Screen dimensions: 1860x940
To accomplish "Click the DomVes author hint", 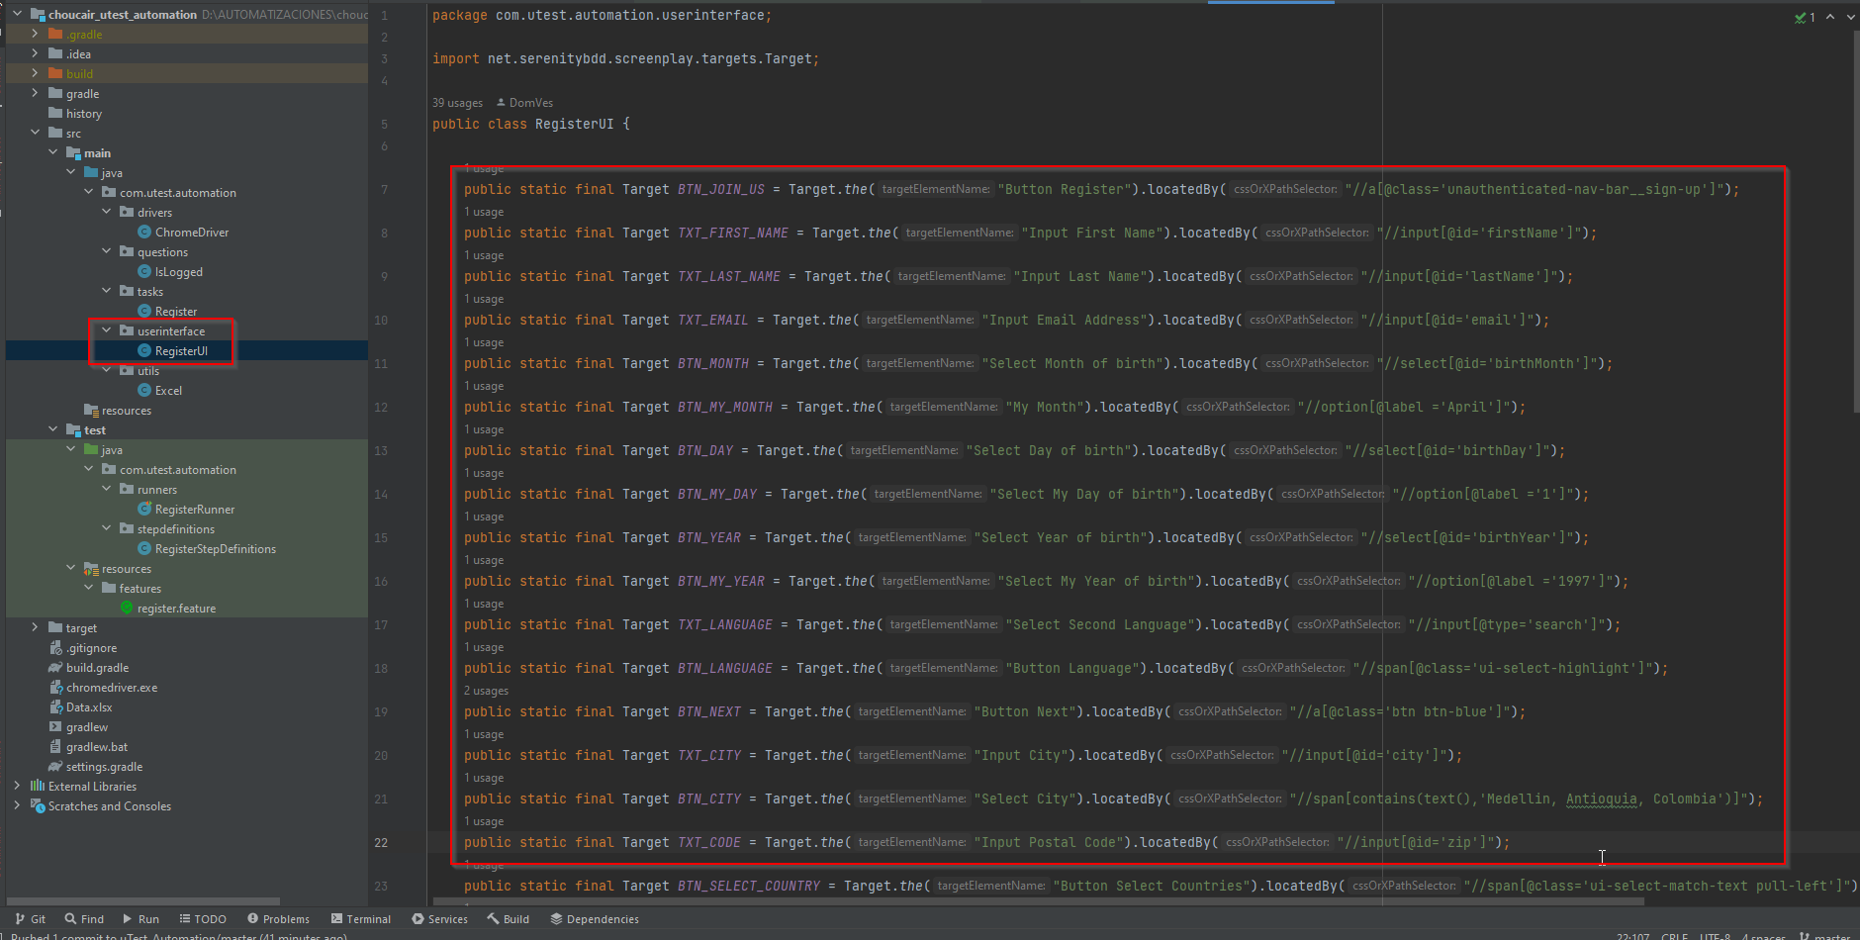I will (524, 103).
